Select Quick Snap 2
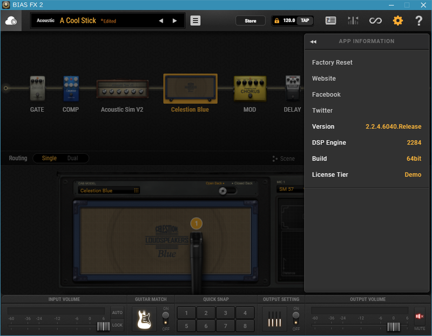Viewport: 432px width, 336px height. [x=206, y=313]
